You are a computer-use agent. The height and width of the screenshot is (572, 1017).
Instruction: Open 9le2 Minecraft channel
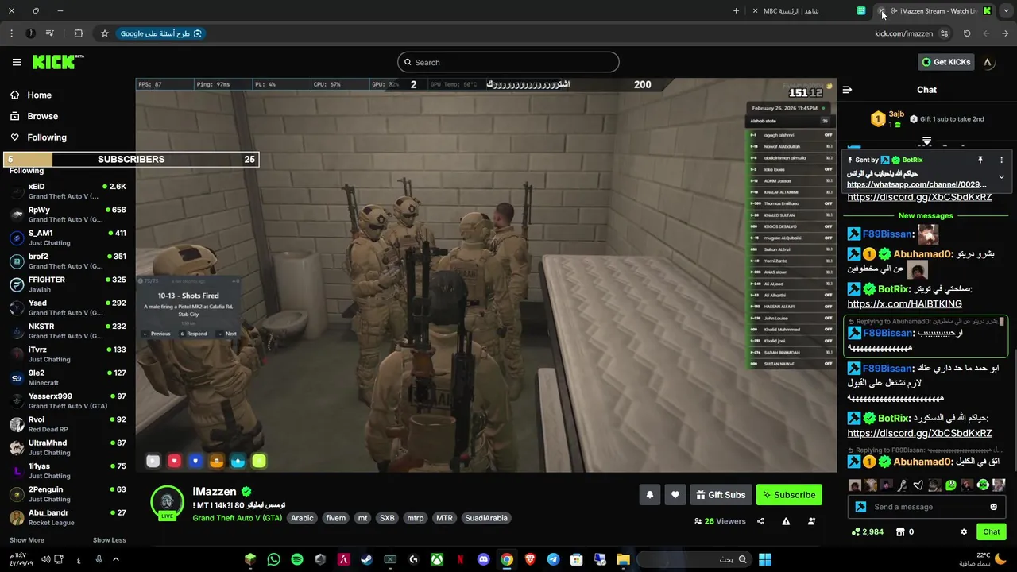point(68,377)
